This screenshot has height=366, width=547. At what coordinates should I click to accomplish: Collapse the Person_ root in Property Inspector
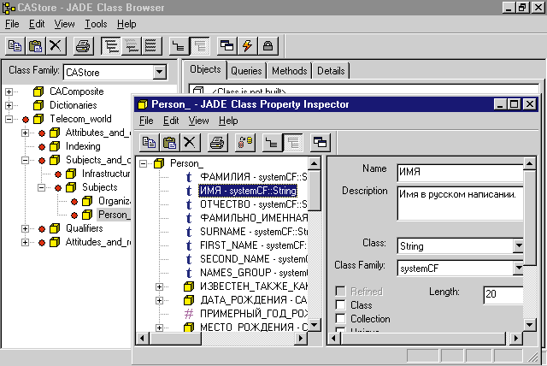pyautogui.click(x=143, y=163)
